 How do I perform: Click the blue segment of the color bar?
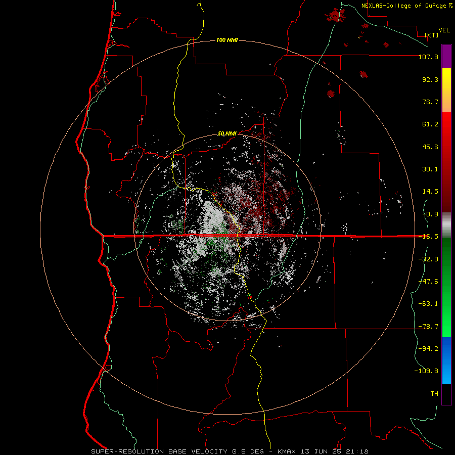(x=446, y=360)
